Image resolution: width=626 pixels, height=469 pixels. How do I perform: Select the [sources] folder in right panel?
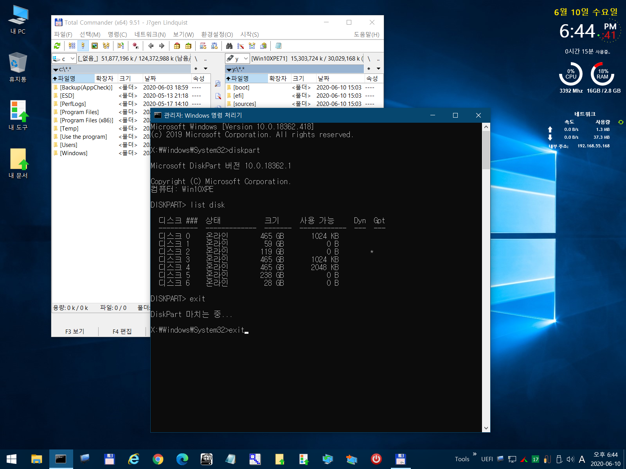[245, 104]
